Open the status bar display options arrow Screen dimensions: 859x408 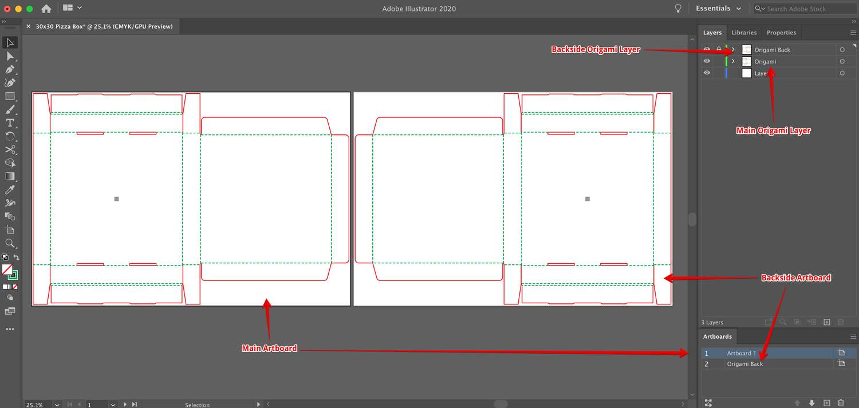259,405
